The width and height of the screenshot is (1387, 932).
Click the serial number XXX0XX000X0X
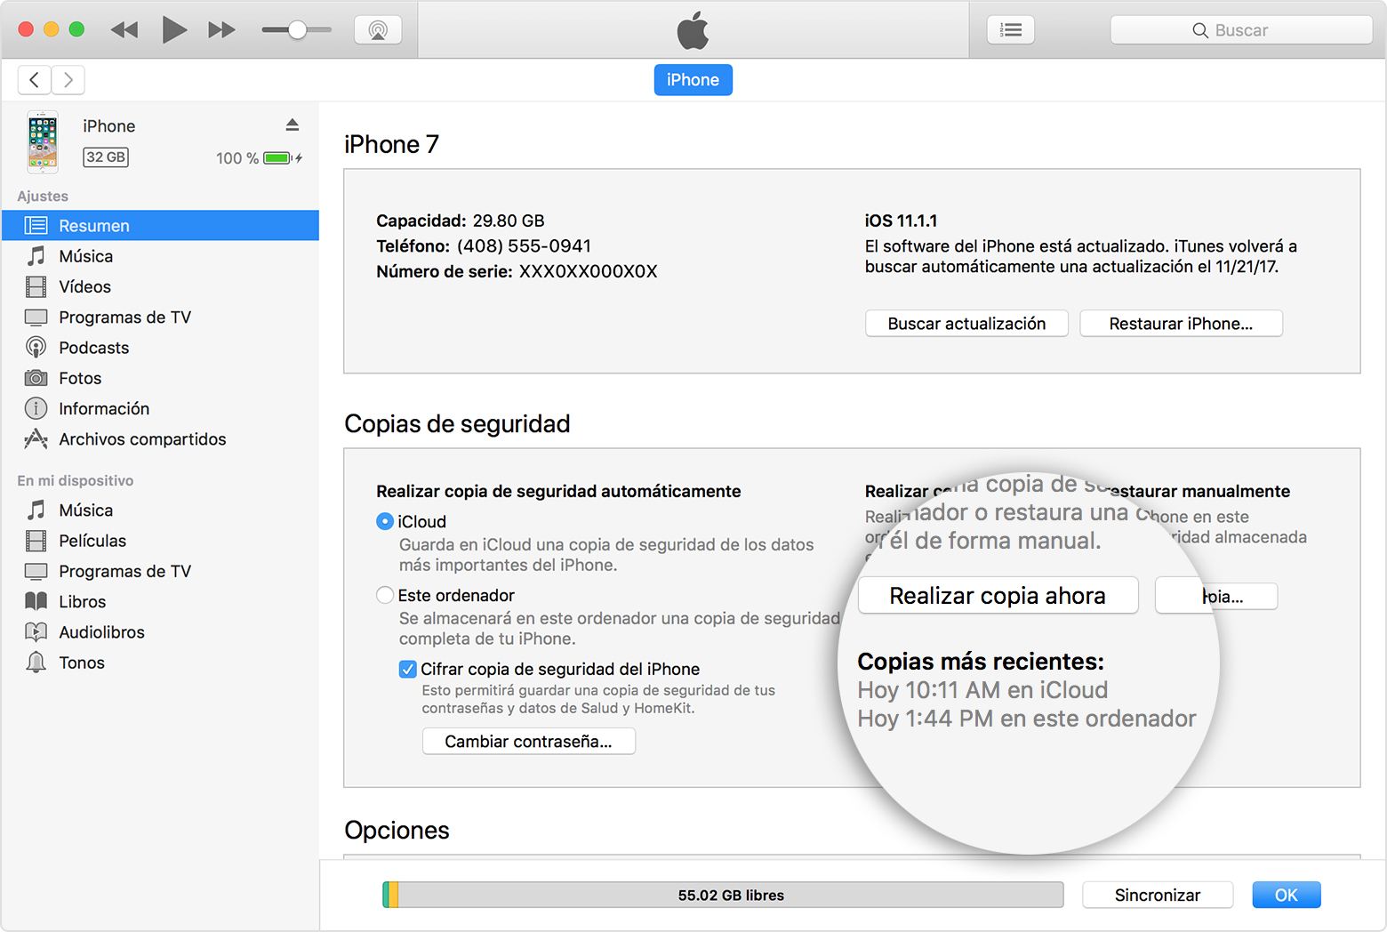pyautogui.click(x=588, y=271)
